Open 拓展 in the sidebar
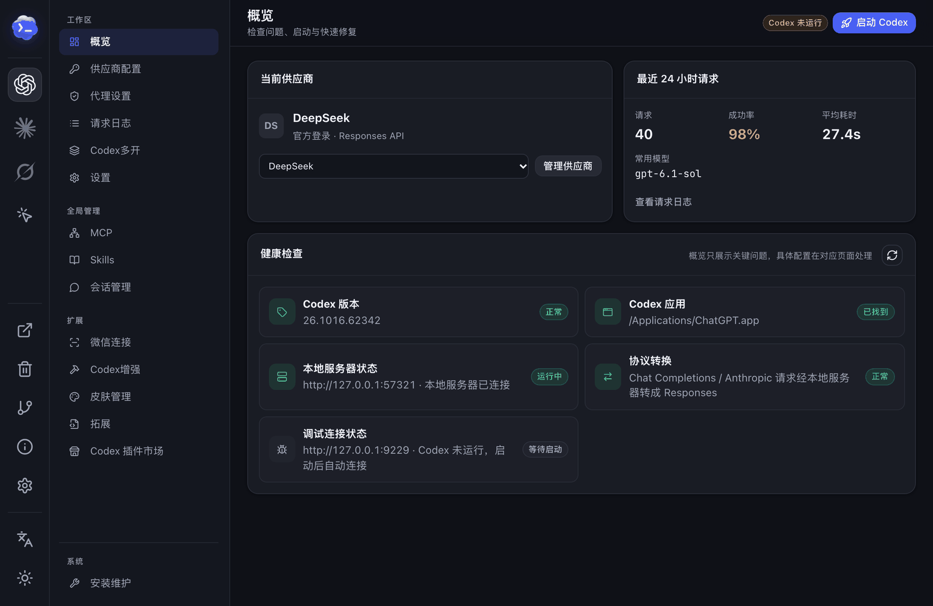The image size is (933, 606). point(139,424)
